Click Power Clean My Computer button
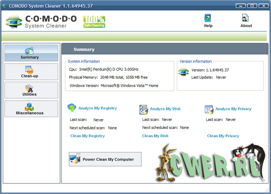The height and width of the screenshot is (194, 271). tap(105, 159)
